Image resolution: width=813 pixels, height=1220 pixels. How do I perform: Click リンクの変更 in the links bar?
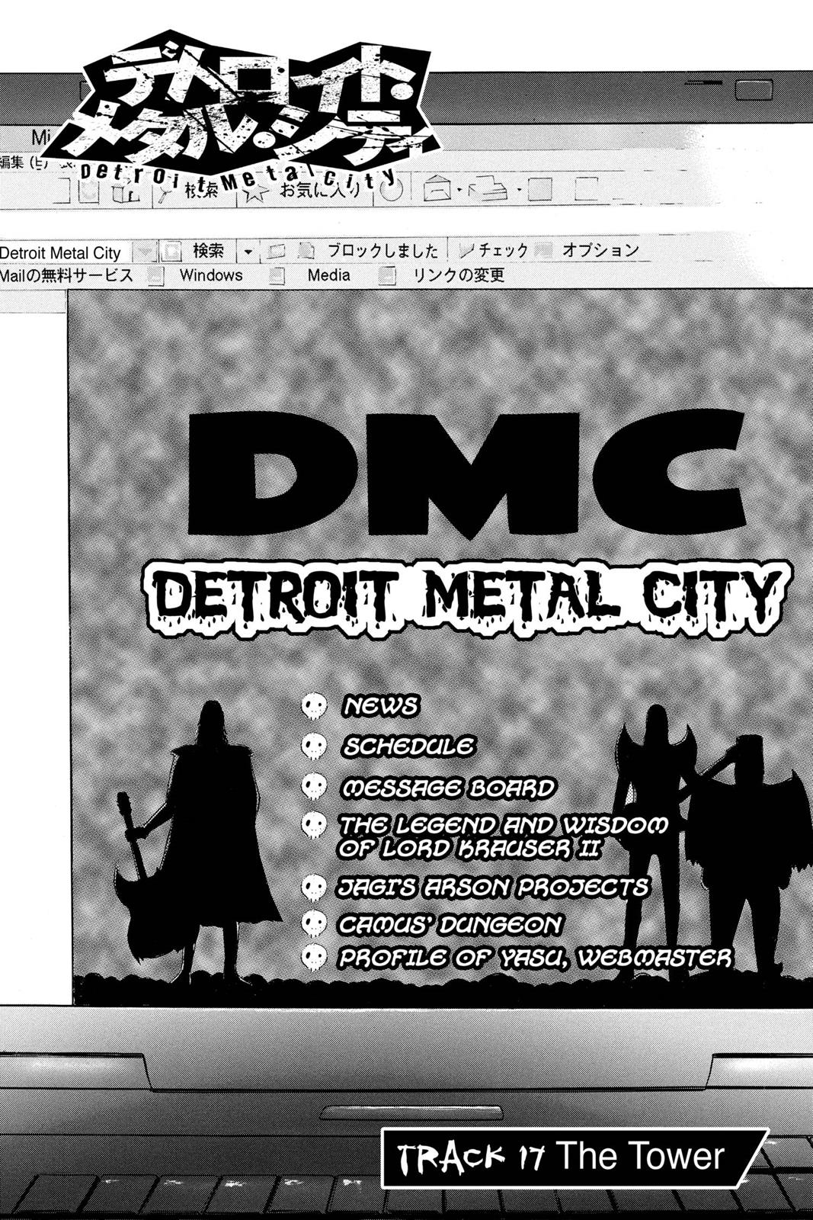click(459, 275)
